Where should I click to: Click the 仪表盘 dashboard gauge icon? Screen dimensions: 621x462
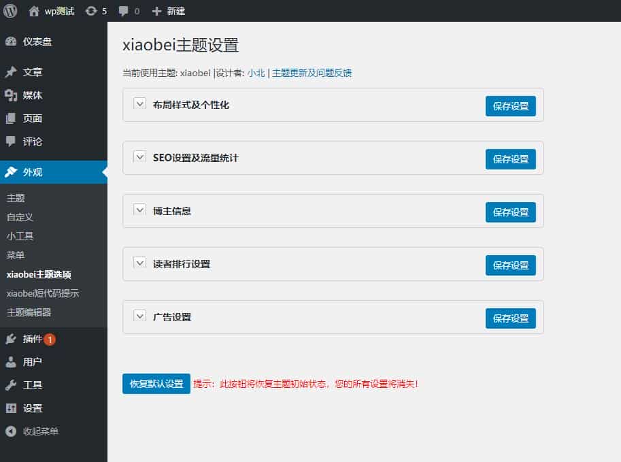11,42
